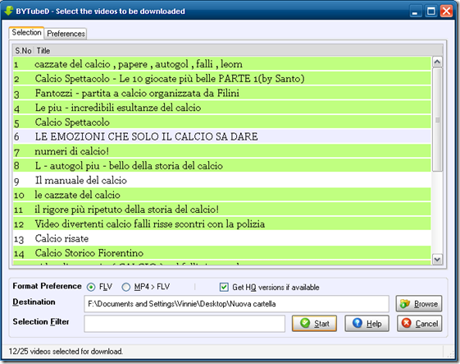Select row 5 'Calcio Spettacolo'
The image size is (460, 364).
221,122
